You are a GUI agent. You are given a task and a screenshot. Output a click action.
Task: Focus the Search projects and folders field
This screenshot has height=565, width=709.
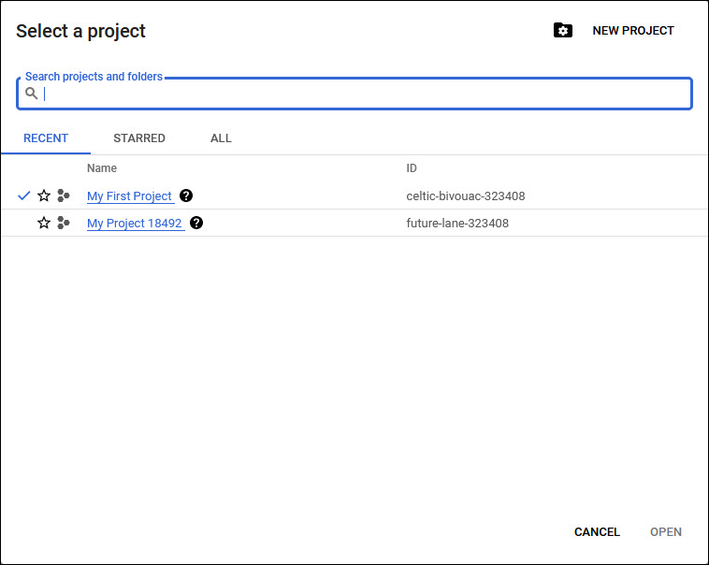click(x=365, y=94)
